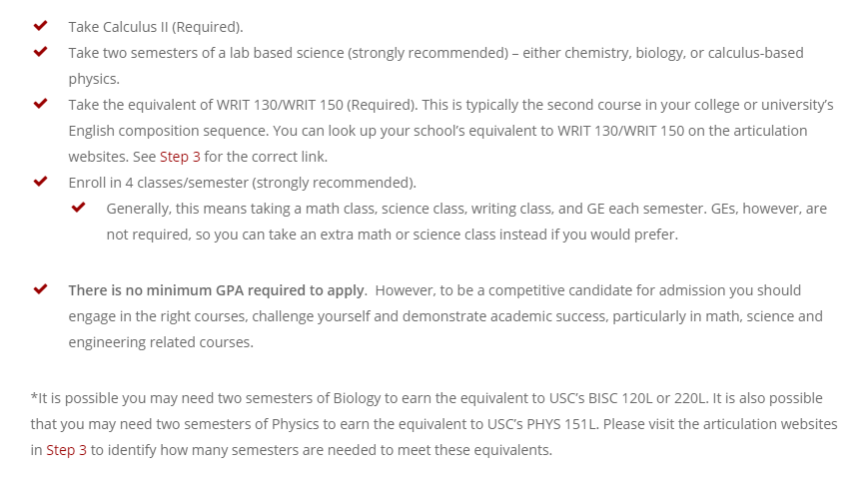Click the checkmark beside no minimum GPA
This screenshot has width=859, height=483.
(40, 289)
